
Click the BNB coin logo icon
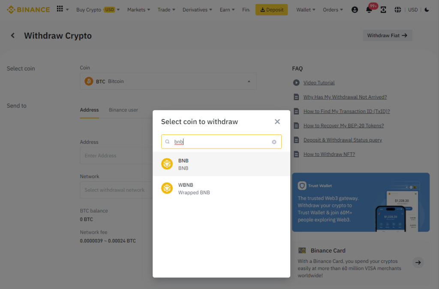(x=167, y=164)
